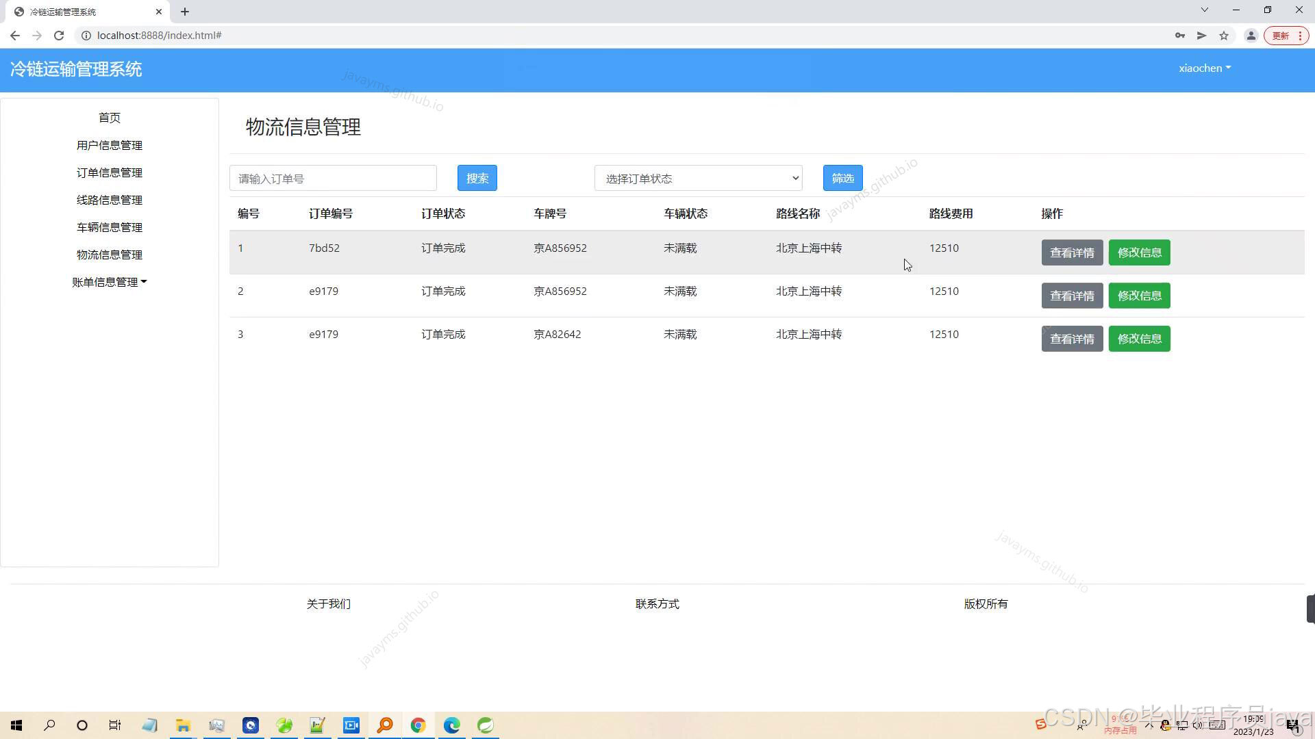Screen dimensions: 1315x739
Task: Open Google Chrome from the taskbar
Action: (x=418, y=725)
